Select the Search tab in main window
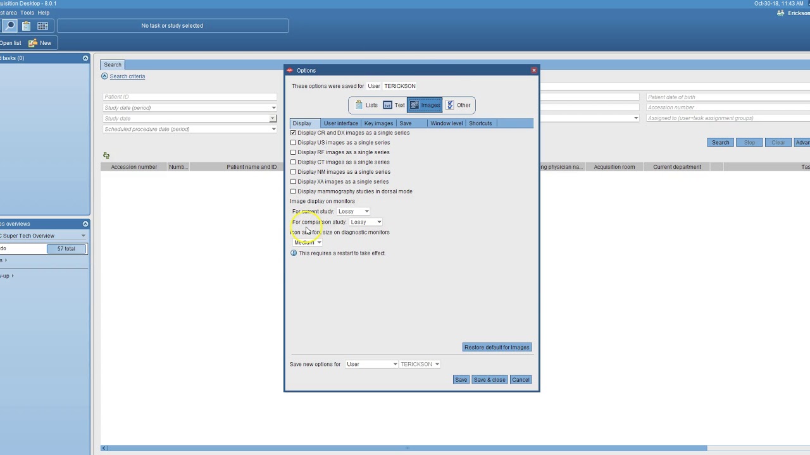810x455 pixels. 113,65
